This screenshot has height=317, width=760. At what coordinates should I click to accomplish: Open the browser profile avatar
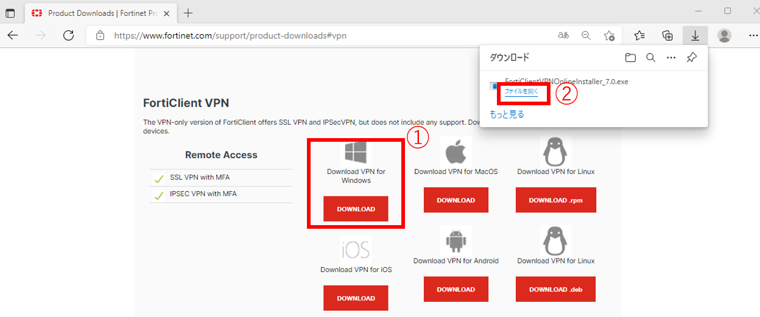click(x=724, y=35)
